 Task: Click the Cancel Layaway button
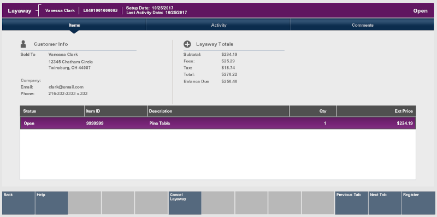[185, 203]
